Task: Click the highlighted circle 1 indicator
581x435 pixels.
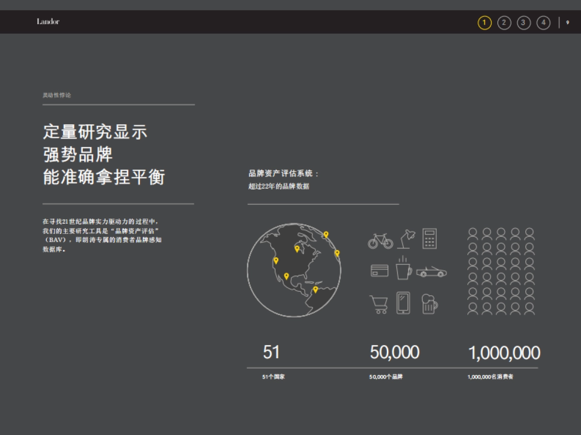Action: tap(485, 22)
